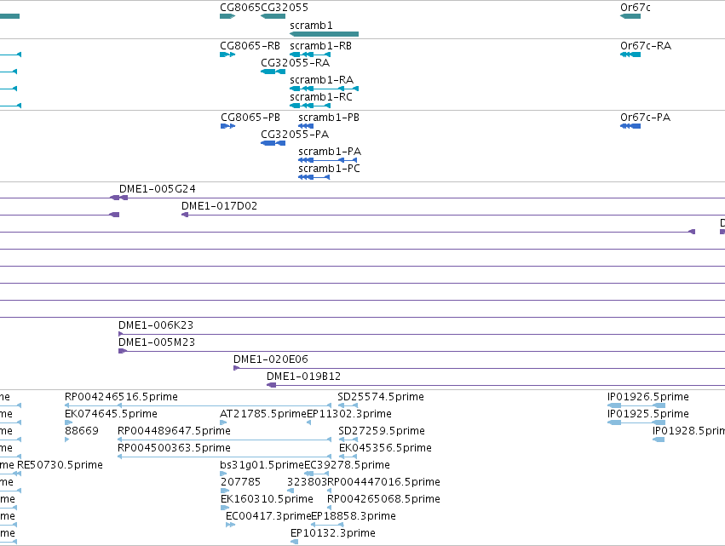725x546 pixels.
Task: Click the scramb1-RC transcript label
Action: pyautogui.click(x=321, y=96)
